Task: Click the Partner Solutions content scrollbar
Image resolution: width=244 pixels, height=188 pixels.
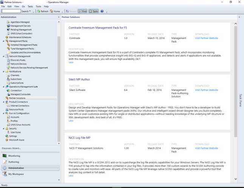Action: coord(236,94)
